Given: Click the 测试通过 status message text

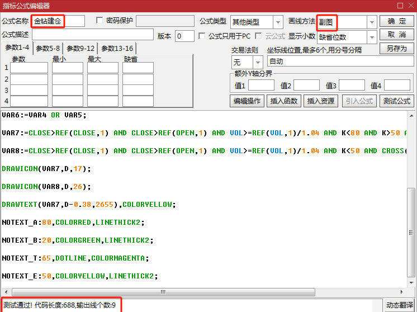Looking at the screenshot, I should [x=60, y=305].
